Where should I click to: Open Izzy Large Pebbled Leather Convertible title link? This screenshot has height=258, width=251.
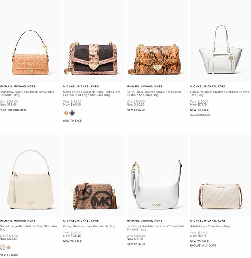155,228
